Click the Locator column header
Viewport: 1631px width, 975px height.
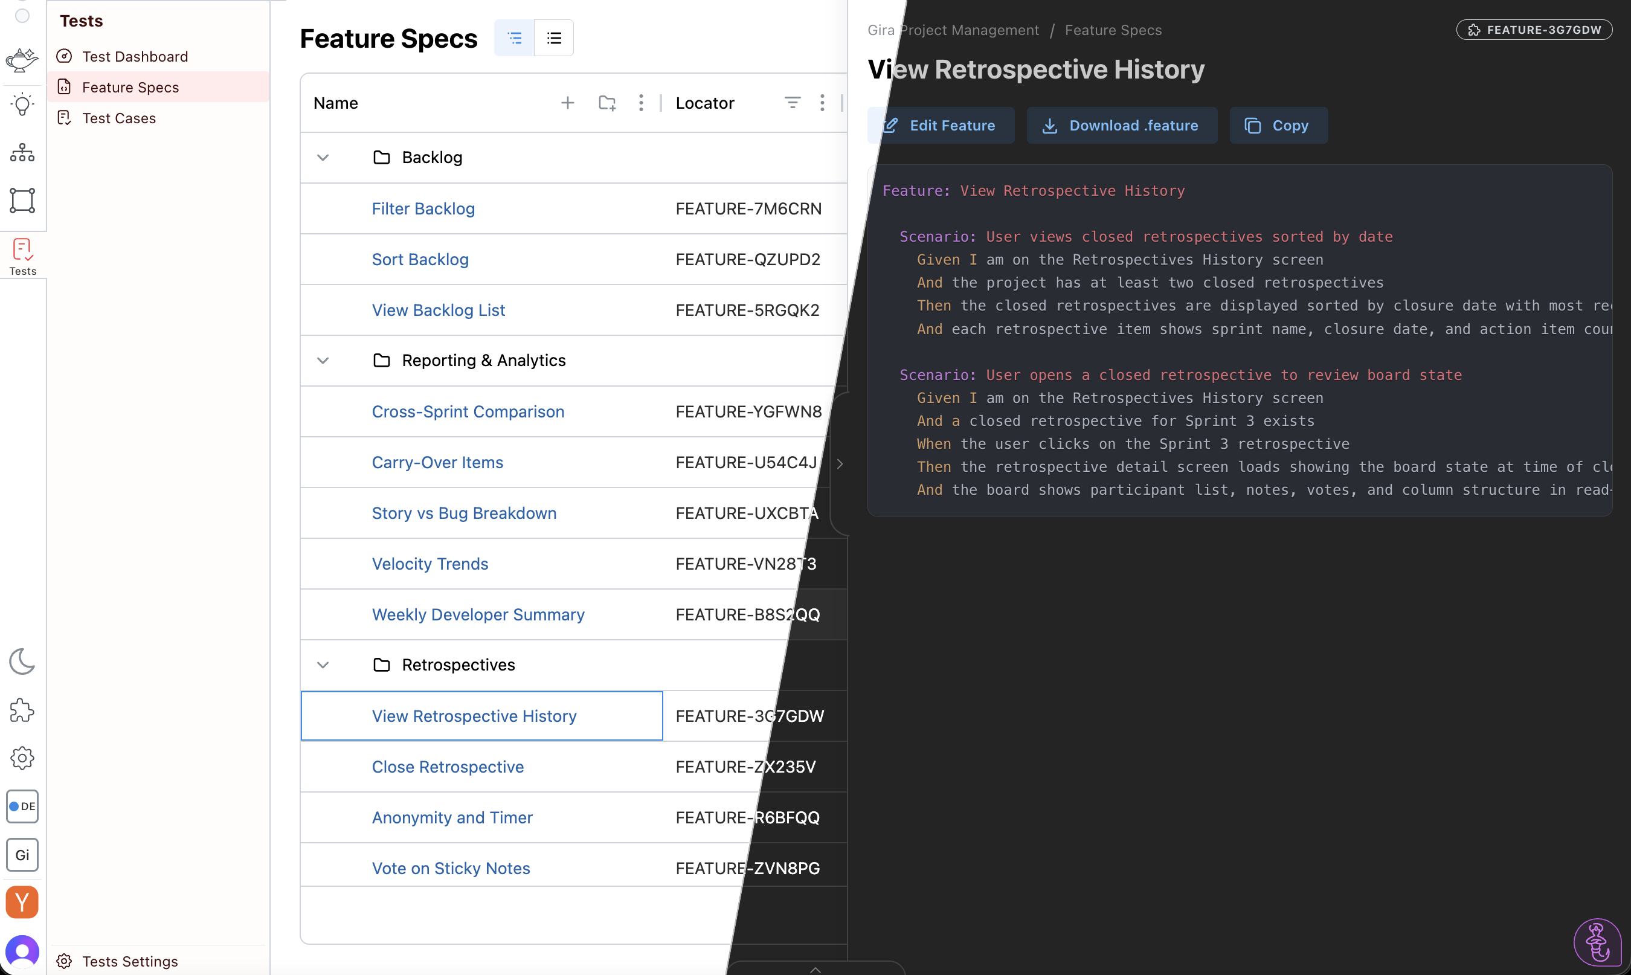point(705,103)
